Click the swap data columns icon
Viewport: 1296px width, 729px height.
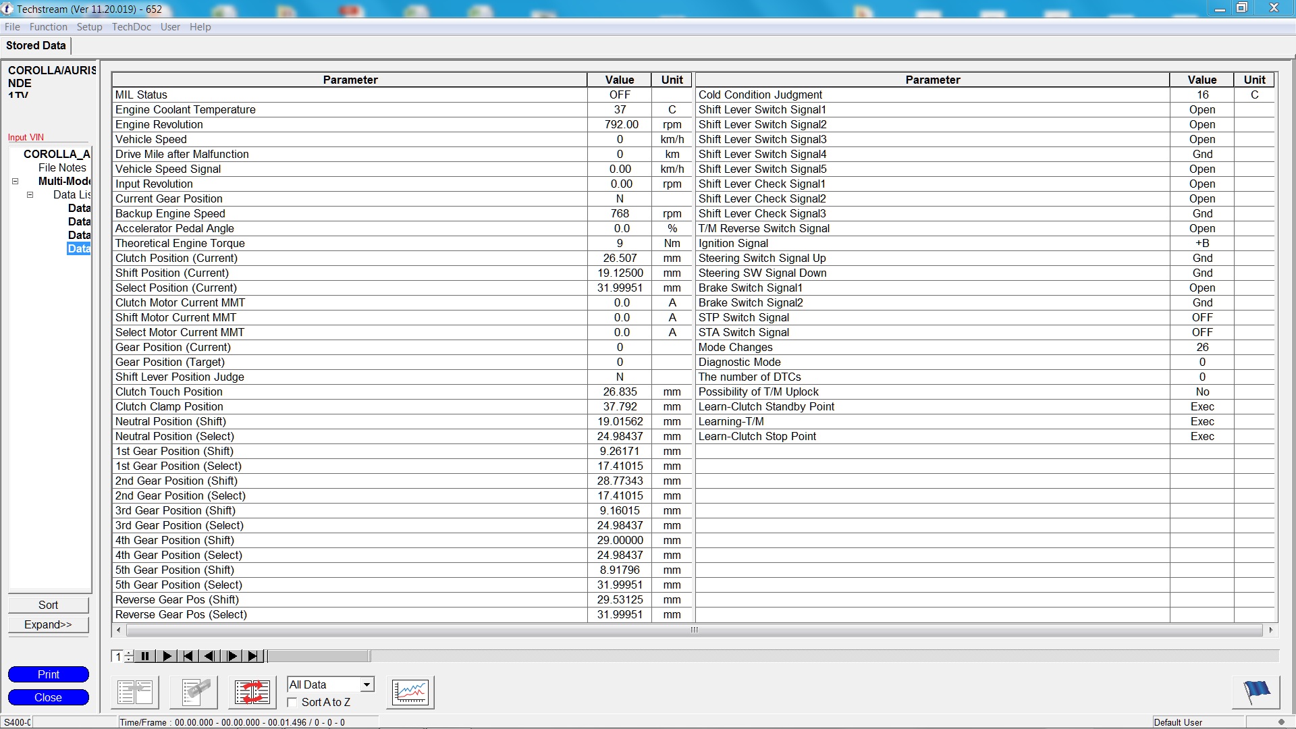(252, 692)
